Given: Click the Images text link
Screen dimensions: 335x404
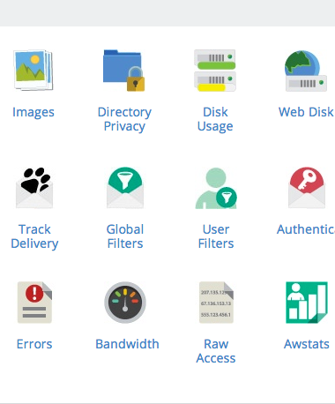Looking at the screenshot, I should (x=33, y=112).
